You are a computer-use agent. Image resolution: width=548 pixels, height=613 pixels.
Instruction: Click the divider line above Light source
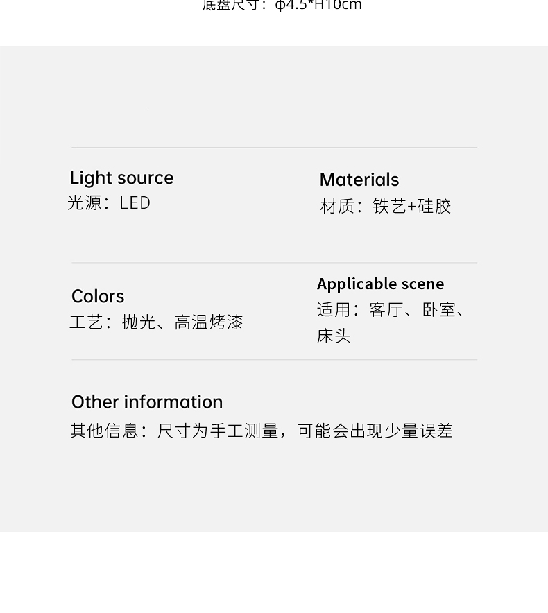pos(274,148)
